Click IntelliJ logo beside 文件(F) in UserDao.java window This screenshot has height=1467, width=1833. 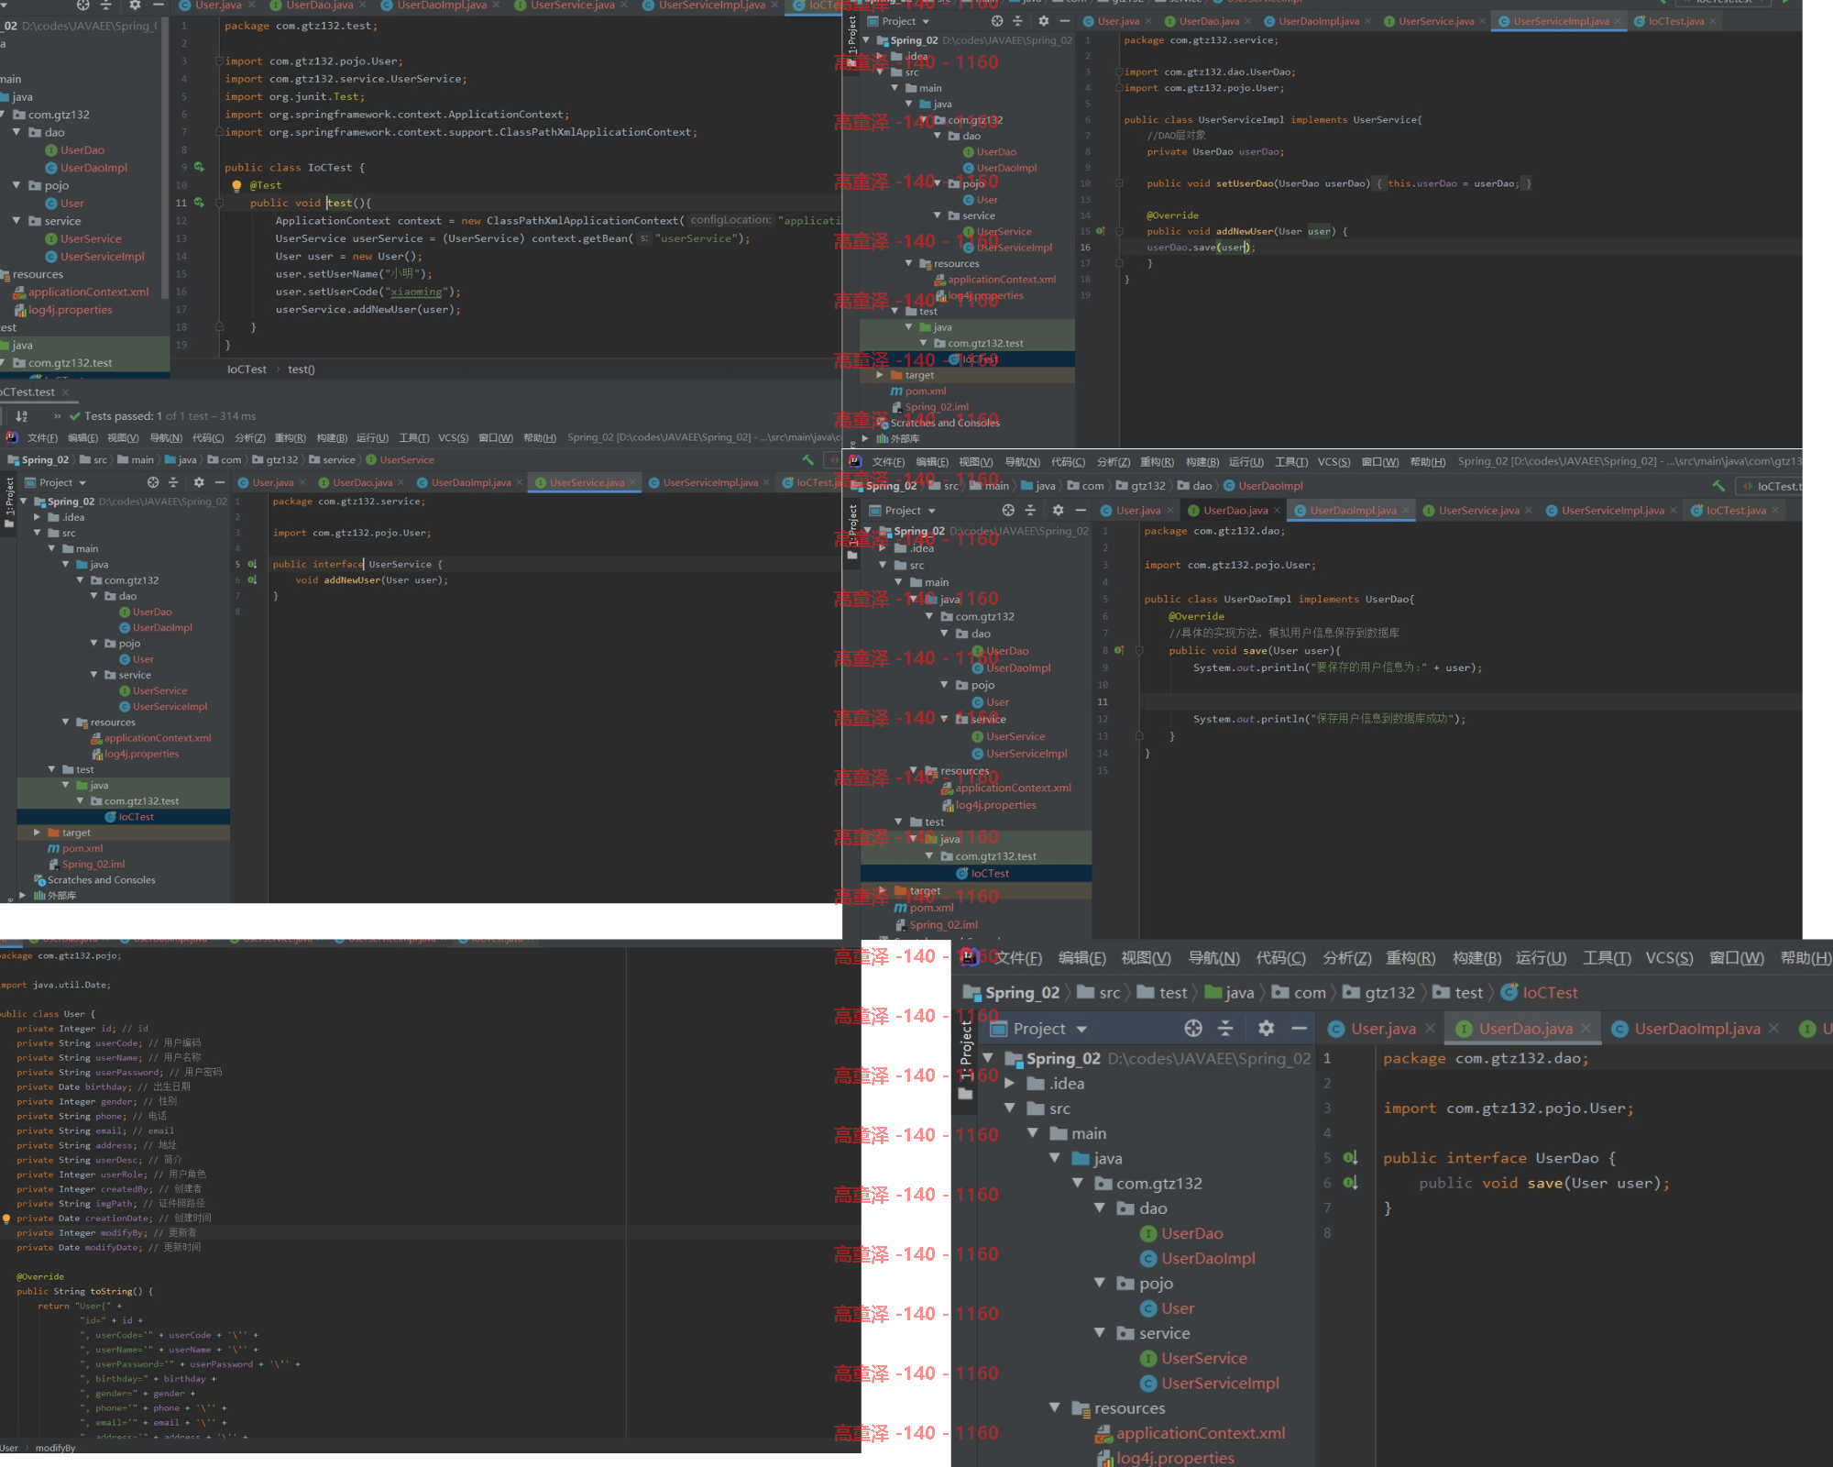(970, 957)
